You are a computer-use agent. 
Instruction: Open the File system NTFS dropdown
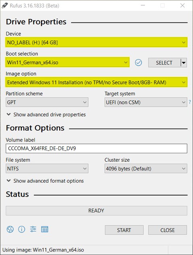[x=47, y=169]
